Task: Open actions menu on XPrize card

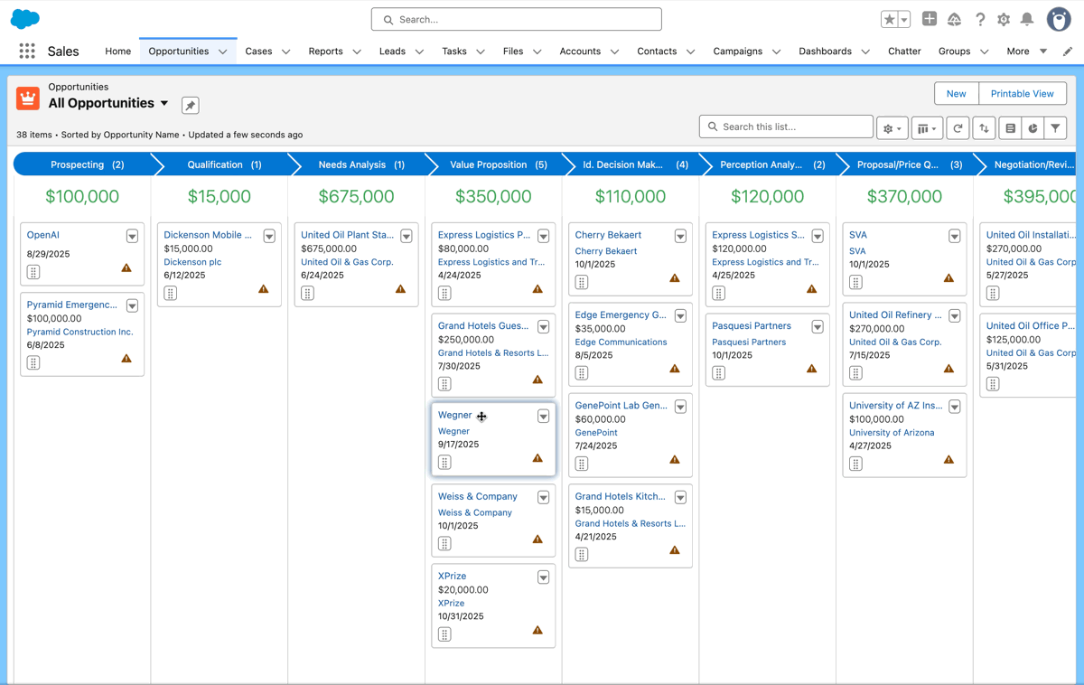Action: (543, 577)
